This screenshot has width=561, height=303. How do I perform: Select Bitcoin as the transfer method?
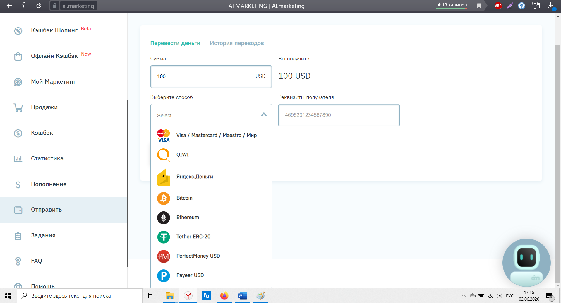tap(211, 198)
